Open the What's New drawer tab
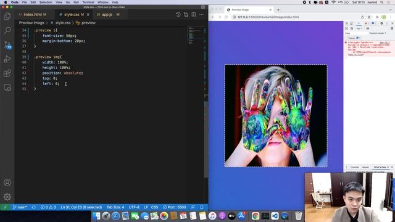The width and height of the screenshot is (395, 222). (380, 167)
